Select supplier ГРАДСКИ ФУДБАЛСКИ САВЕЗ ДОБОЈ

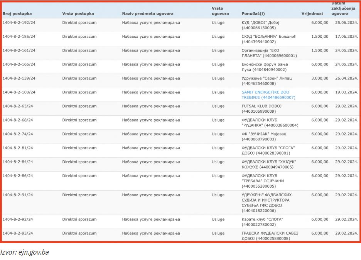pos(270,236)
